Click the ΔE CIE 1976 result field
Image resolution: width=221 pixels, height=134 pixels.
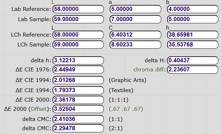click(x=78, y=70)
